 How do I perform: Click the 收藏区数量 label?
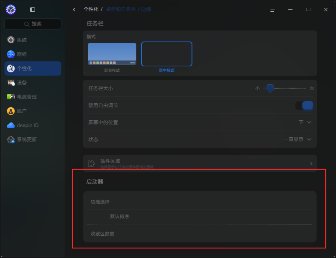(102, 234)
